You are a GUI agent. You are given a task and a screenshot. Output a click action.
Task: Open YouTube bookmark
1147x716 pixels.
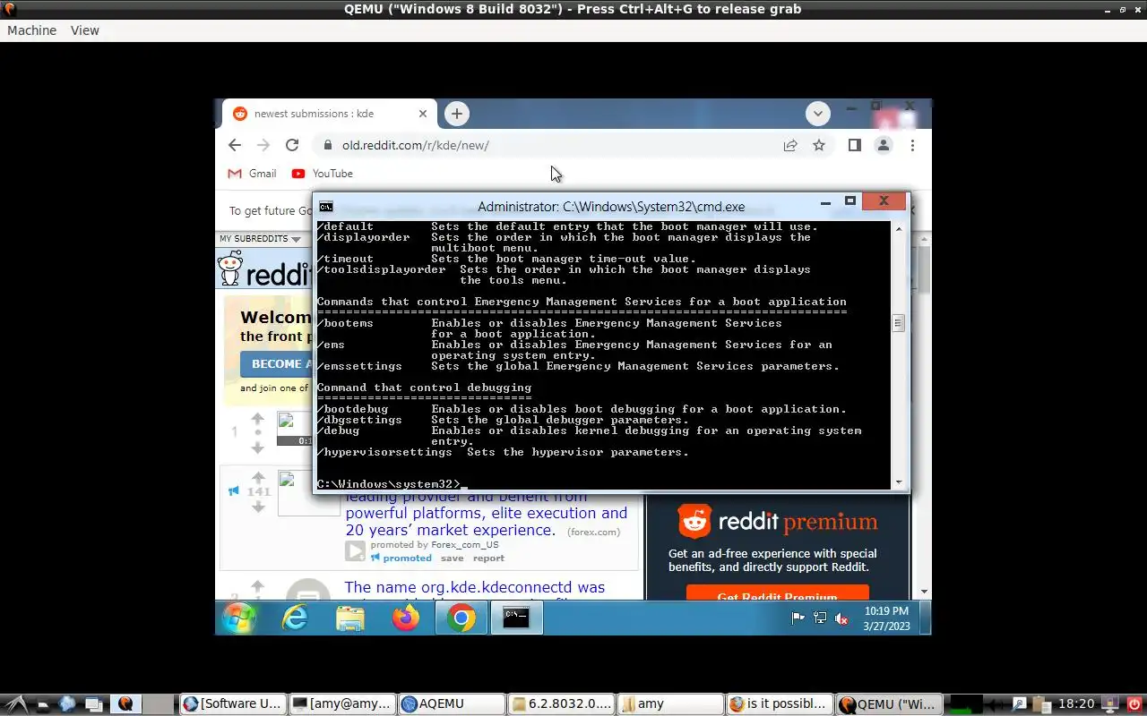click(323, 174)
